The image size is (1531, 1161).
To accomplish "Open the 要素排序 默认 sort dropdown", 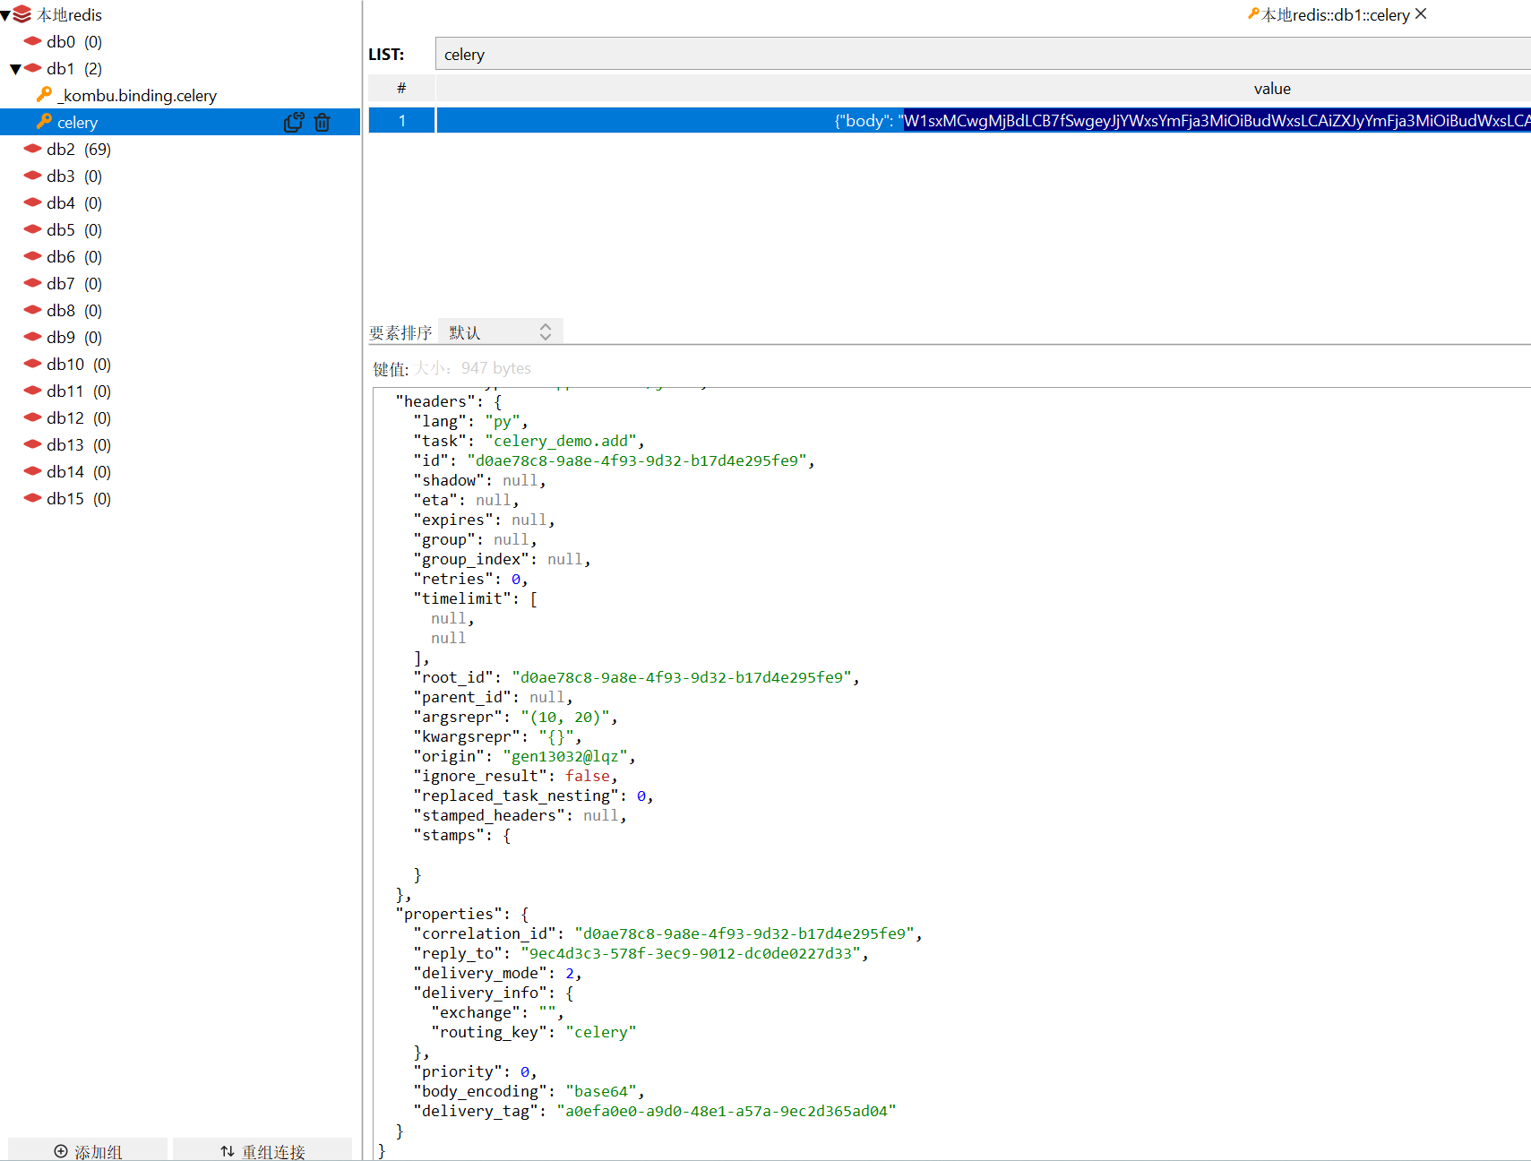I will (501, 332).
